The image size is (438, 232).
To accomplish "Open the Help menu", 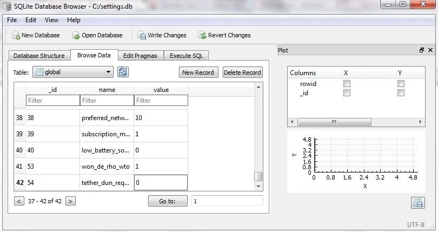I will coord(74,20).
